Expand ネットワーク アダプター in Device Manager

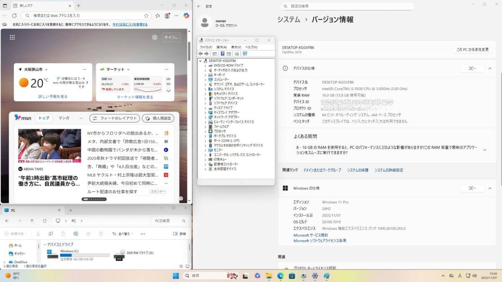click(x=205, y=117)
